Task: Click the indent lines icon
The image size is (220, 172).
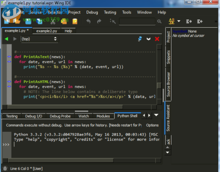Action: [189, 22]
